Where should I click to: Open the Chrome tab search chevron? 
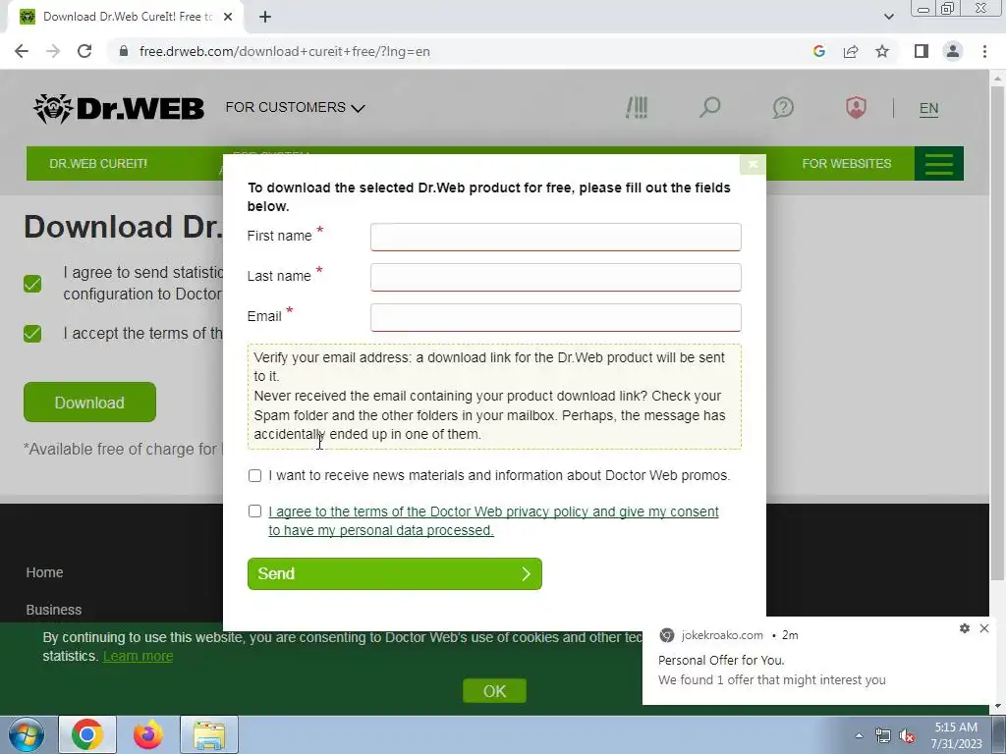click(x=888, y=17)
